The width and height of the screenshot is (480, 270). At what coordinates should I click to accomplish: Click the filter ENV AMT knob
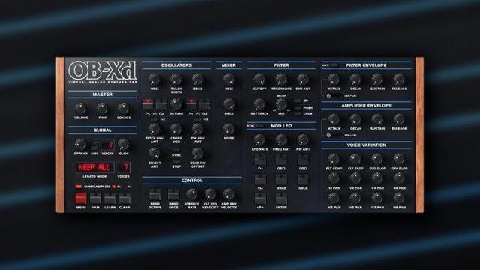(x=303, y=79)
